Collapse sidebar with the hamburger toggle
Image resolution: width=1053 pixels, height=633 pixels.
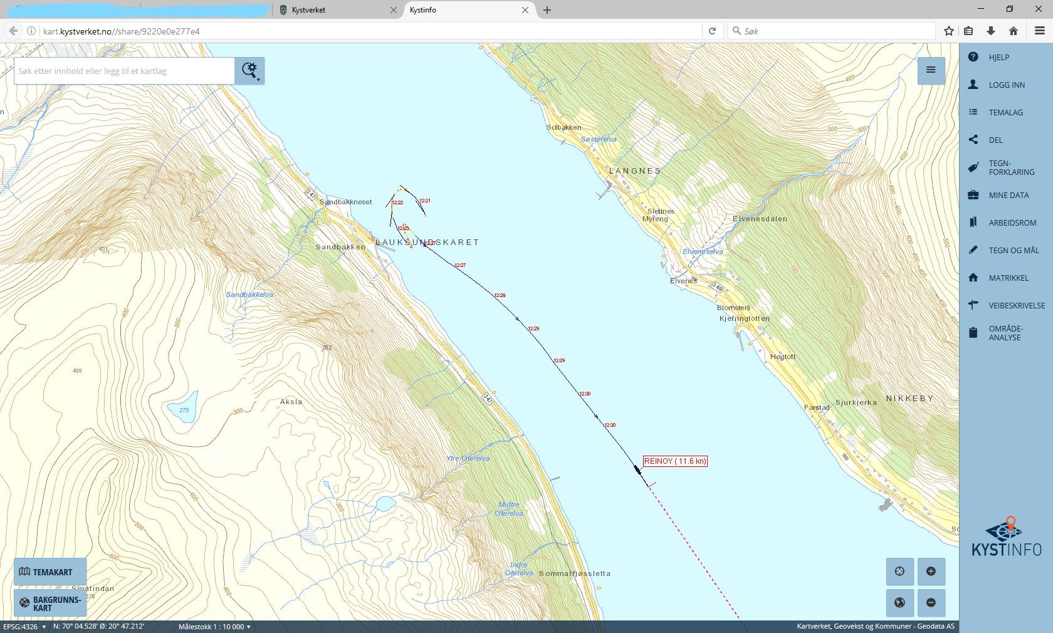931,70
